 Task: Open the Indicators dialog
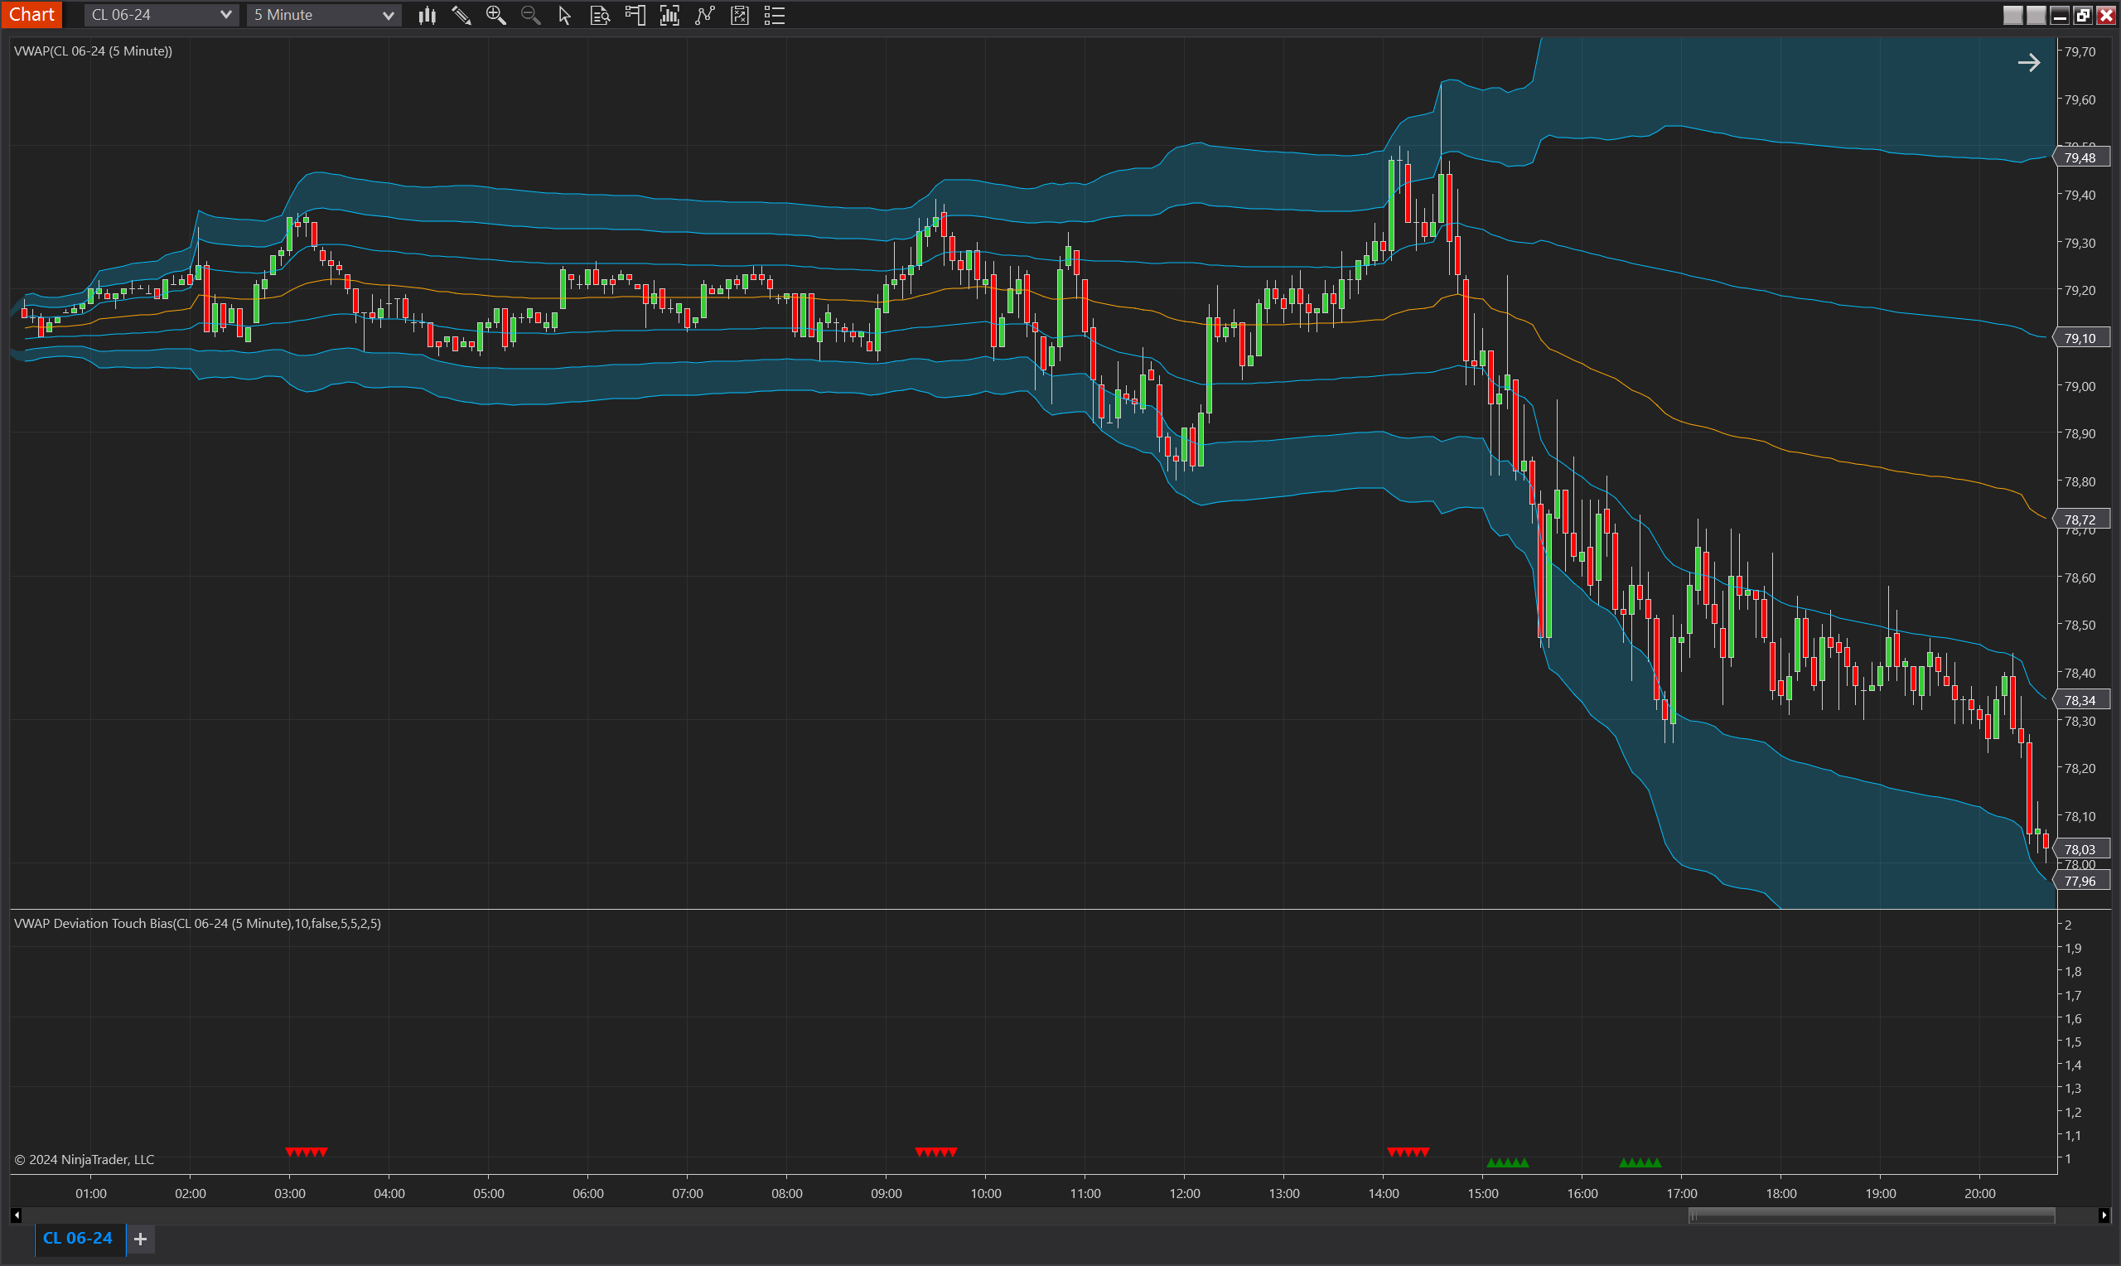(x=704, y=16)
